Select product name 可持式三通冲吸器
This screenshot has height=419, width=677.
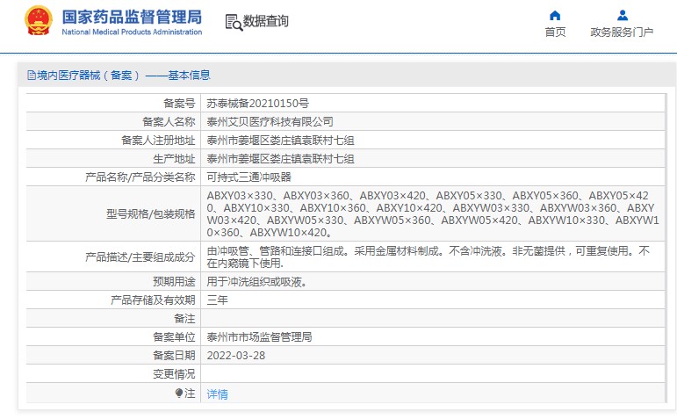point(249,177)
